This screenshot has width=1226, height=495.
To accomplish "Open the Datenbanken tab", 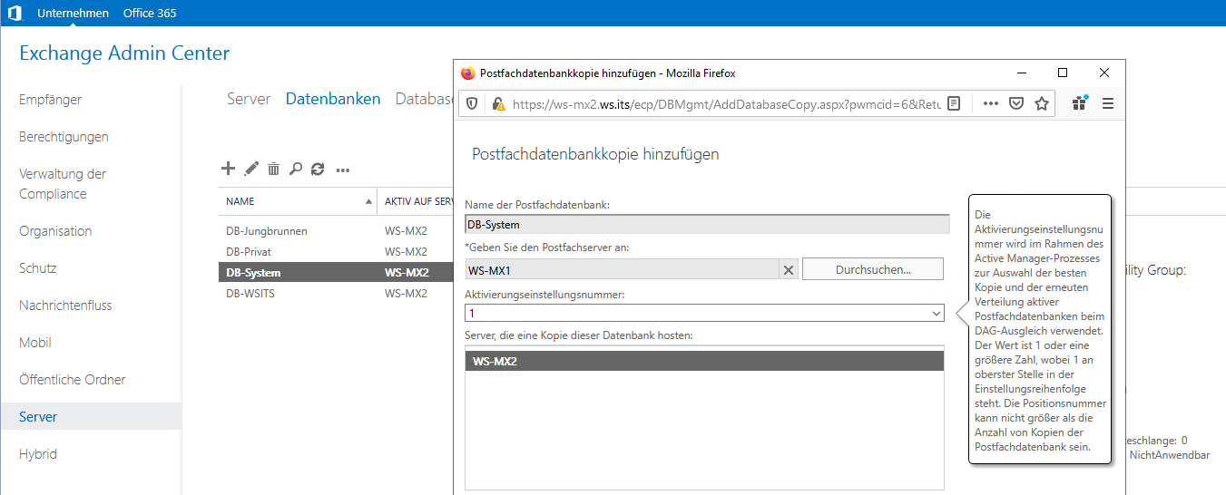I will 333,99.
